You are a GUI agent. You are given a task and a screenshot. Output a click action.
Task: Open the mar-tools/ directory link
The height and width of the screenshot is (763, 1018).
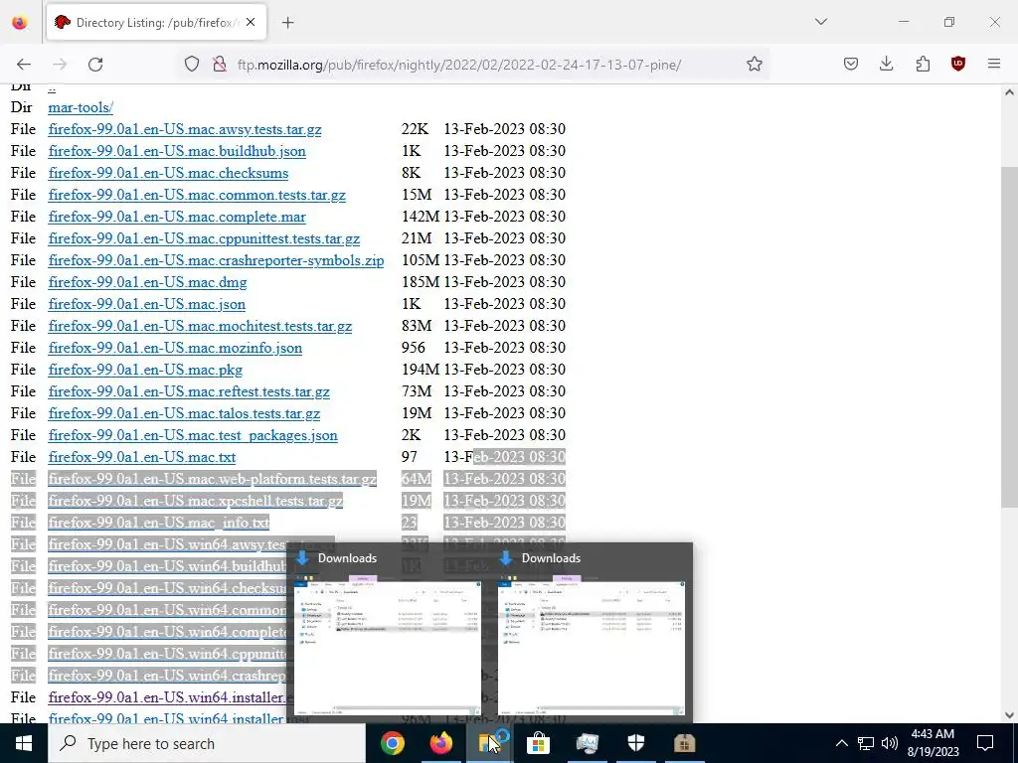click(x=81, y=107)
